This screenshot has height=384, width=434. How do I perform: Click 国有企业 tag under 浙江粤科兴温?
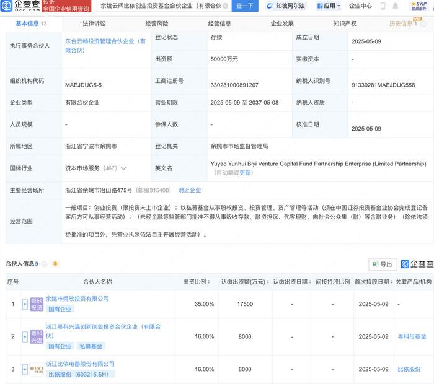[x=60, y=346]
